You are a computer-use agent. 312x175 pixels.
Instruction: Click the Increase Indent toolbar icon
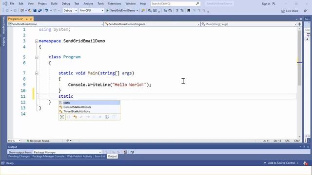pos(170,11)
